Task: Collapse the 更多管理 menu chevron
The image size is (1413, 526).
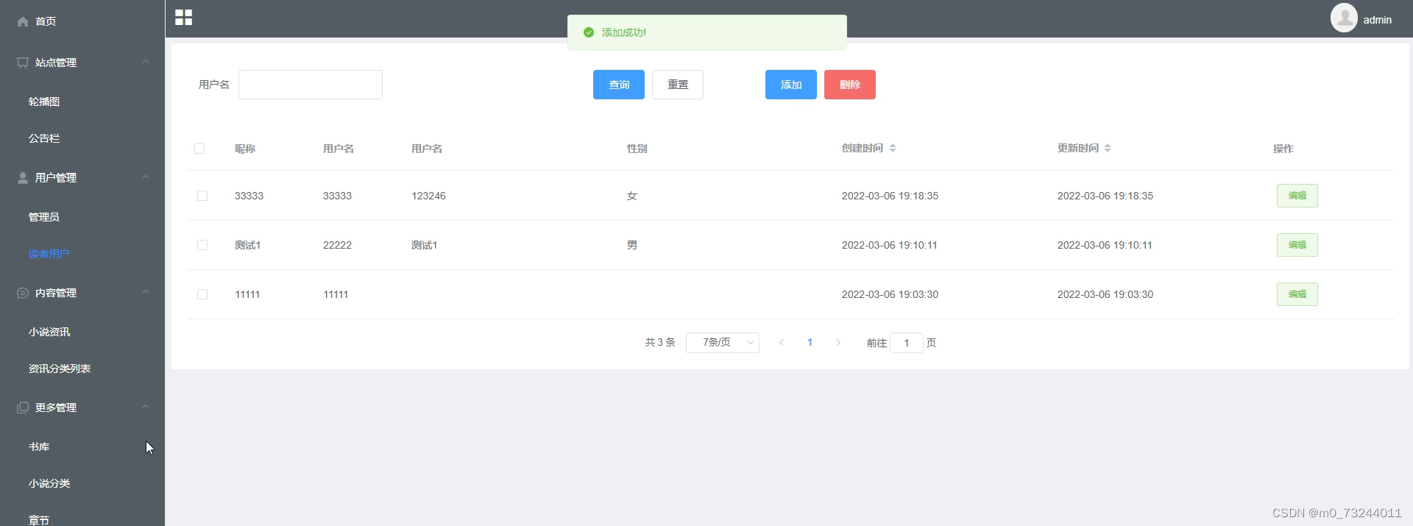Action: 146,407
